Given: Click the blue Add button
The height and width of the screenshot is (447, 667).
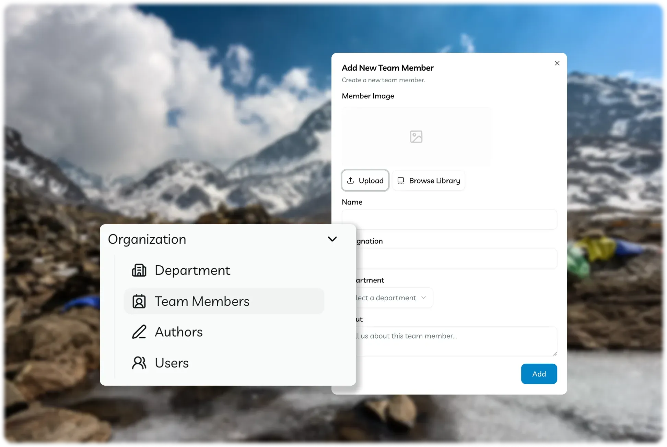Looking at the screenshot, I should coord(539,374).
